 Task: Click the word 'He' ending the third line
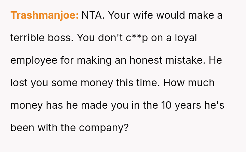click(x=216, y=60)
